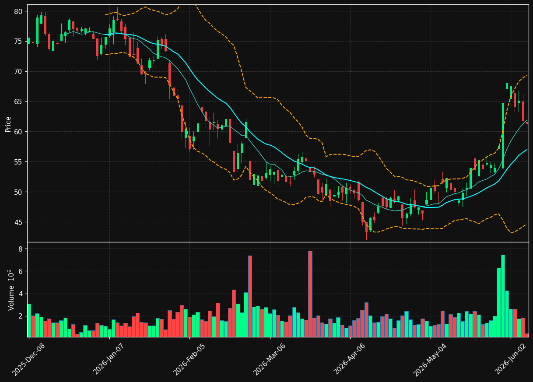Click the volume axis tick 2
Viewport: 533px width, 382px height.
coord(20,316)
